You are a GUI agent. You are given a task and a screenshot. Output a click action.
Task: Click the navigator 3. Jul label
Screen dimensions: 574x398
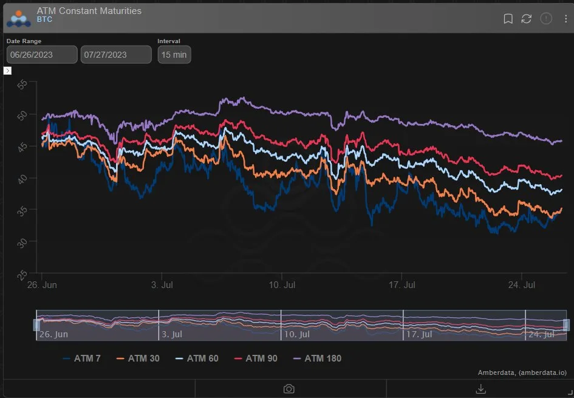(172, 334)
